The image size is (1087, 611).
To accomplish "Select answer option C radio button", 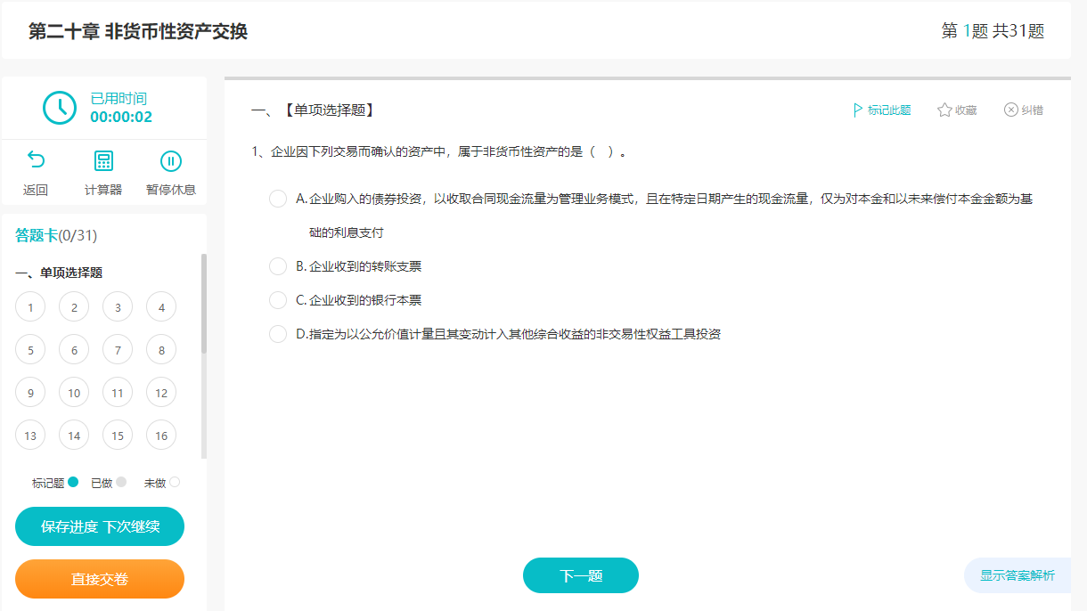I will coord(277,300).
